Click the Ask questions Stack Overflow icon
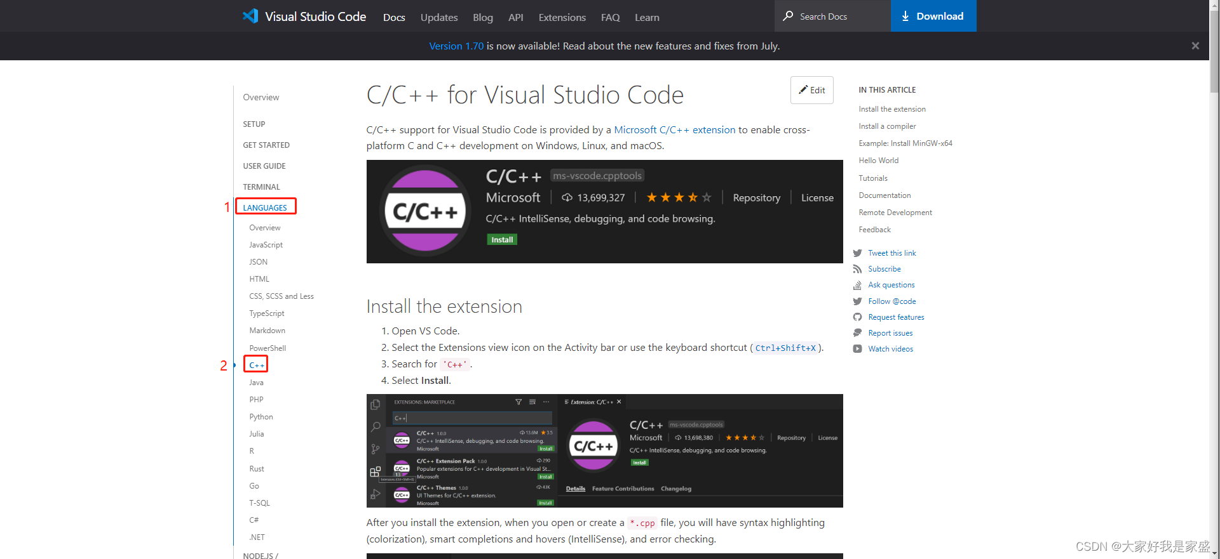Image resolution: width=1220 pixels, height=559 pixels. tap(857, 285)
